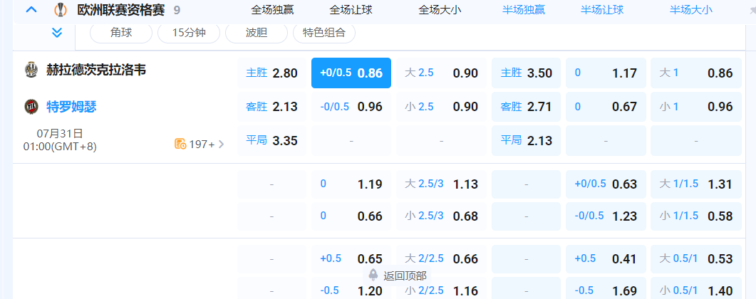The image size is (756, 299).
Task: Select half-time -0/0.5 1.23 handicap
Action: click(x=606, y=216)
